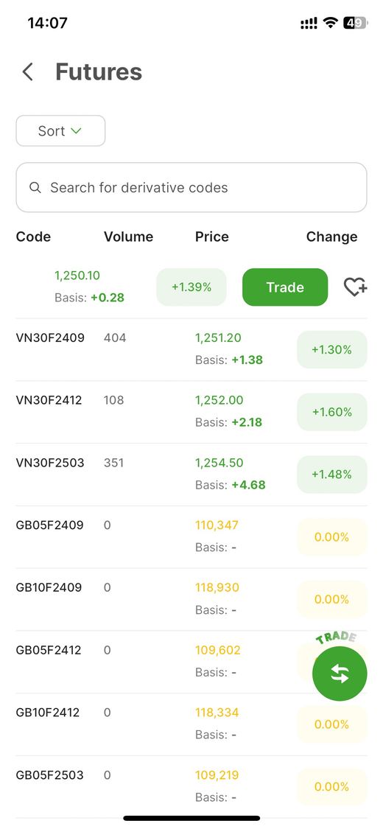Tap the cellular signal icon
This screenshot has height=829, width=383.
point(309,23)
